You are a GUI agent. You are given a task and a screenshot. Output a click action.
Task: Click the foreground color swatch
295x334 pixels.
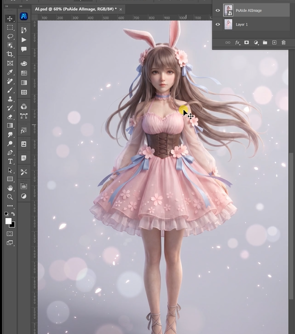coord(9,221)
